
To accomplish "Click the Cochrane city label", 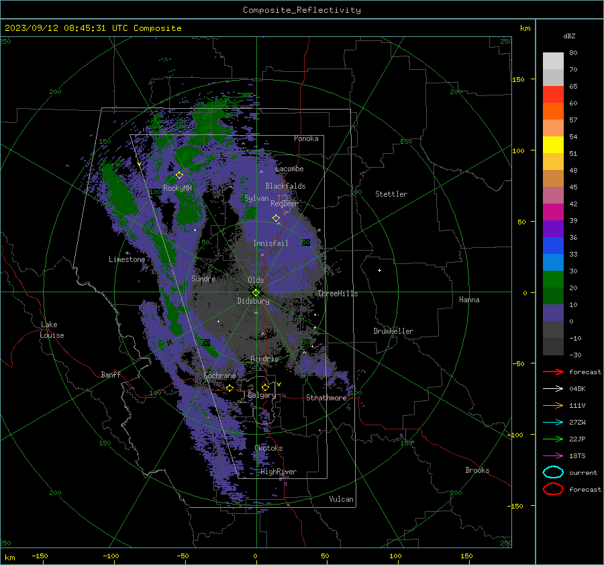I will pos(219,376).
